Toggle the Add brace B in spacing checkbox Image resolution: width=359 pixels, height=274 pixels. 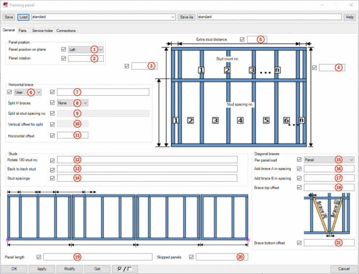pyautogui.click(x=299, y=178)
